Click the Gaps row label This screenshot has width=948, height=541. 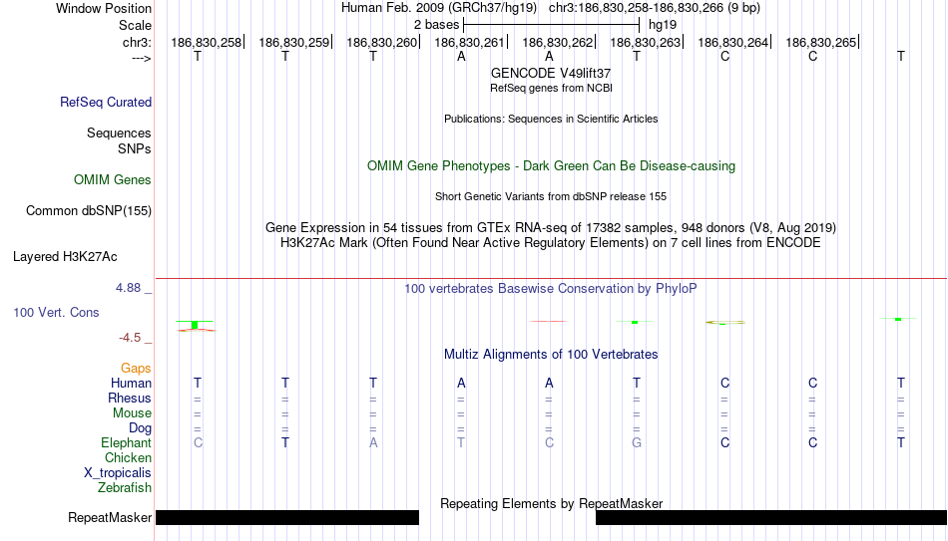[x=136, y=369]
